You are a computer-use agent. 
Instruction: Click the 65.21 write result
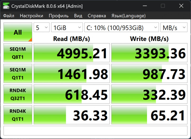tap(149, 115)
